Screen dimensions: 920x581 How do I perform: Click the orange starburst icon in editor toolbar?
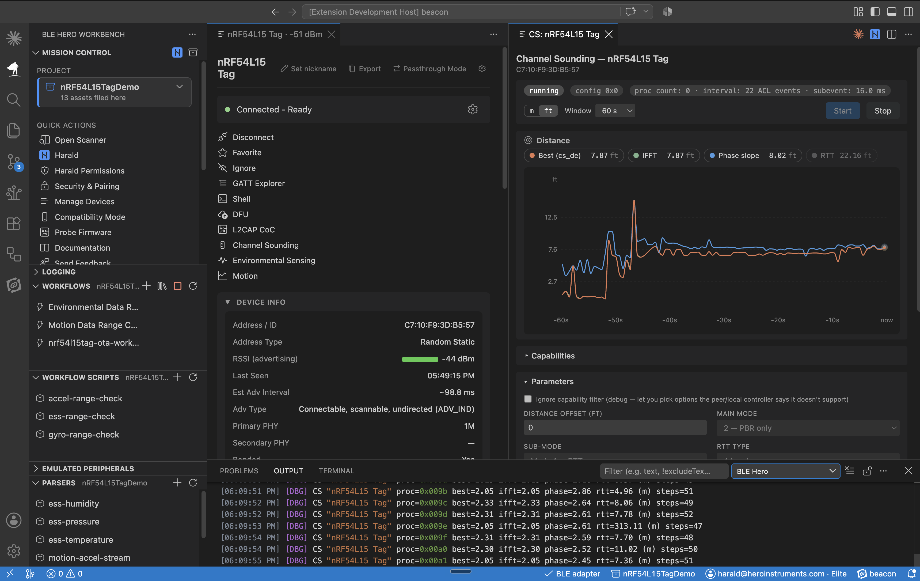coord(858,34)
